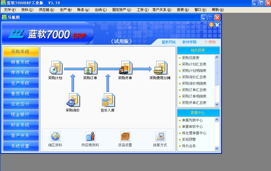Viewport: 271px width, 171px height.
Task: Switch to 销售系统 module
Action: click(x=21, y=62)
